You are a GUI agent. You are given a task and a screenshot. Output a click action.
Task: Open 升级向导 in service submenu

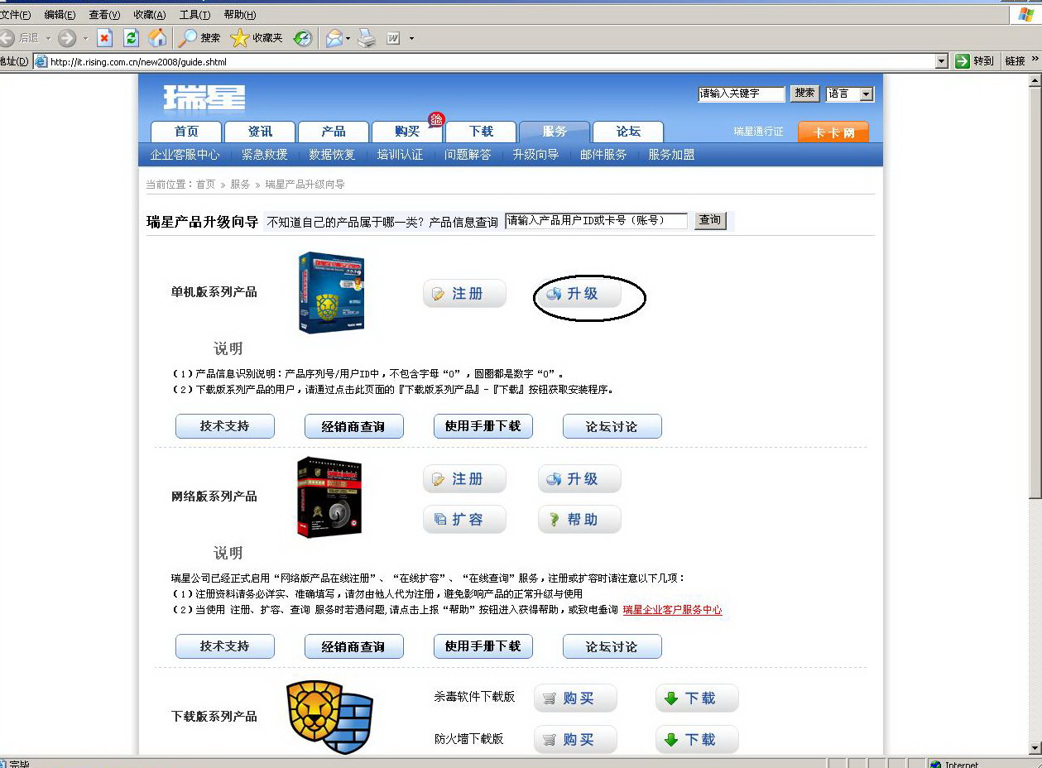coord(535,155)
